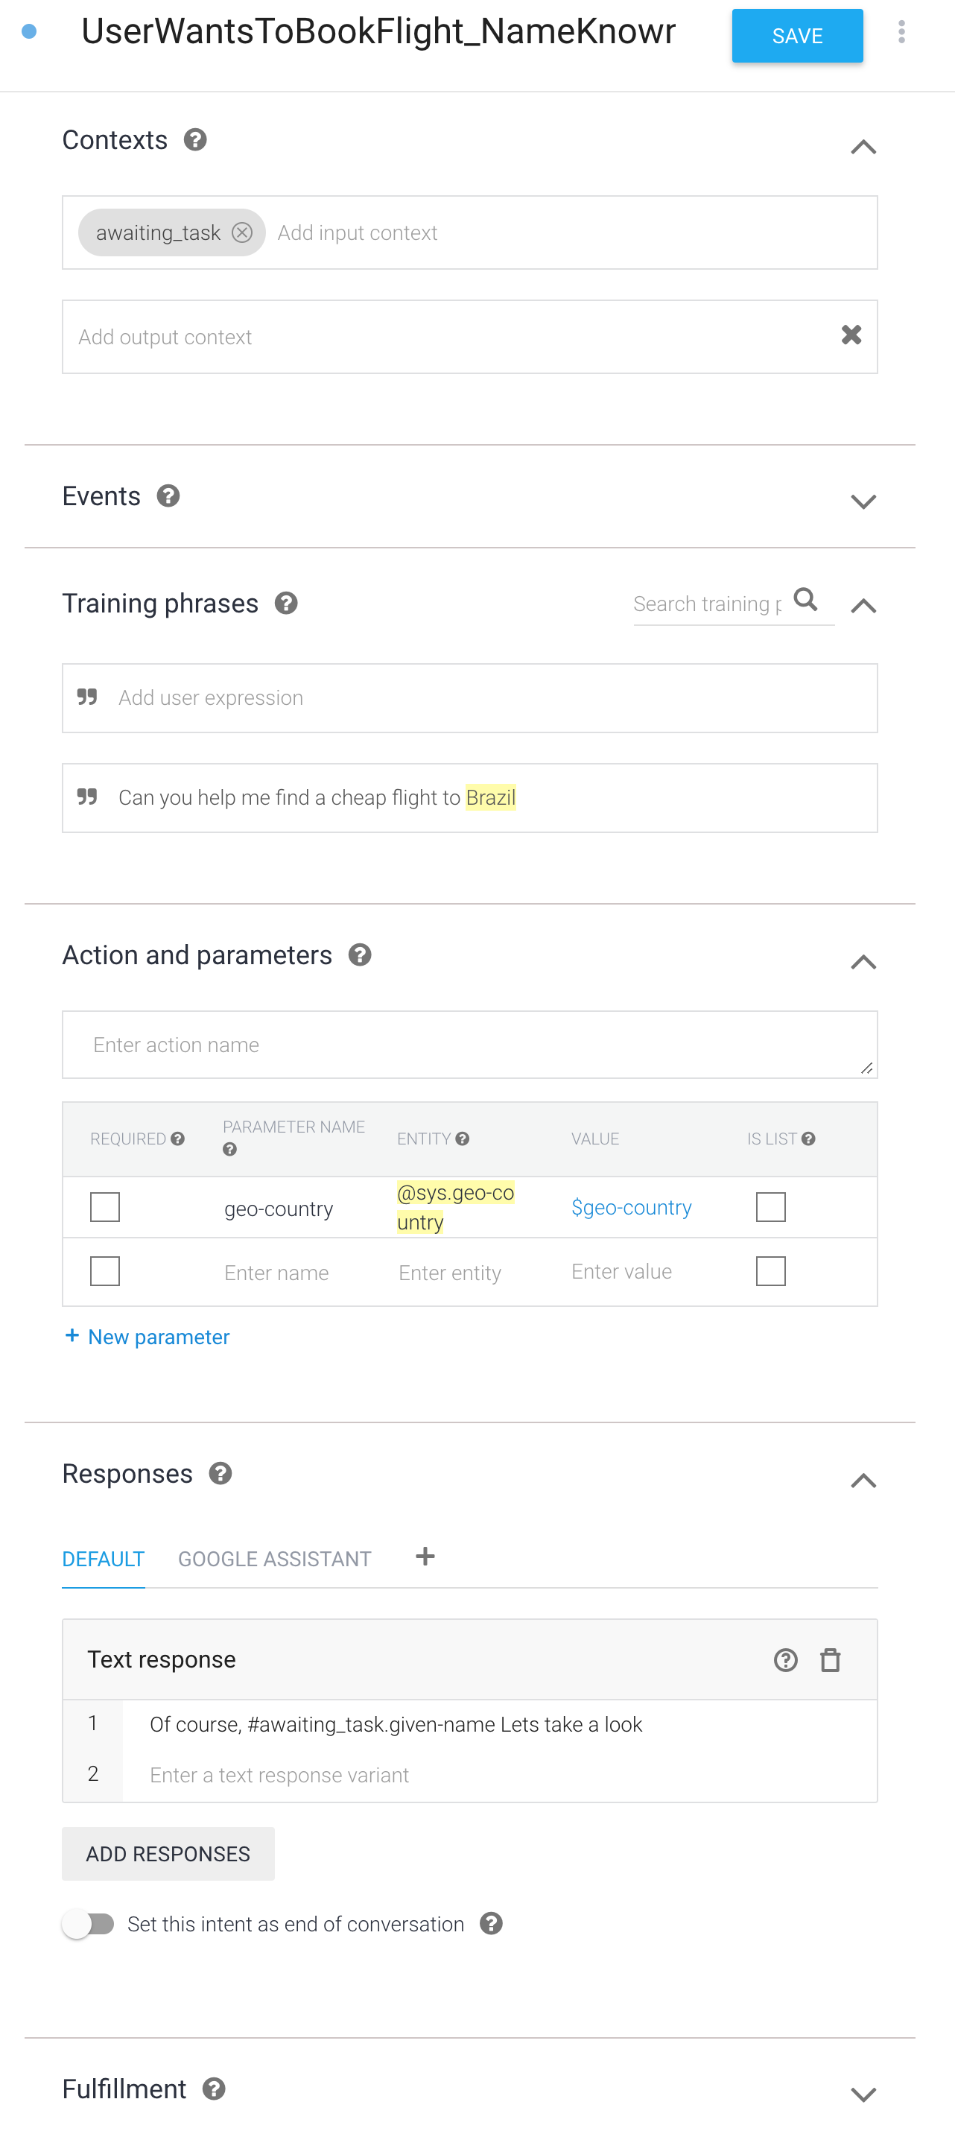Remove the awaiting_task input context chip
Screen dimensions: 955x2137
[241, 232]
